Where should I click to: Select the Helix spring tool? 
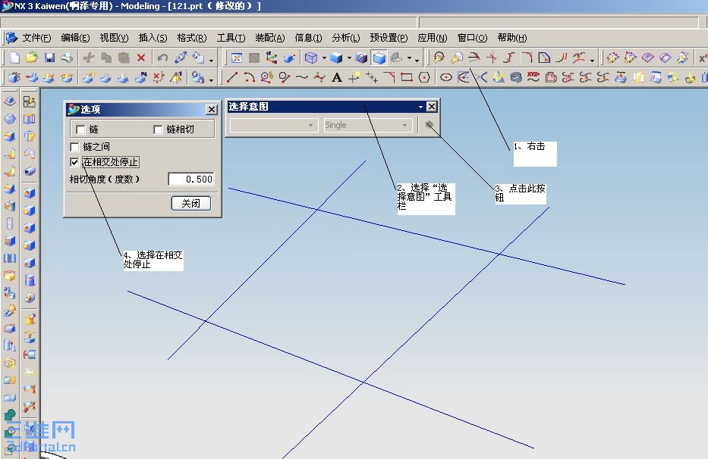tap(516, 77)
